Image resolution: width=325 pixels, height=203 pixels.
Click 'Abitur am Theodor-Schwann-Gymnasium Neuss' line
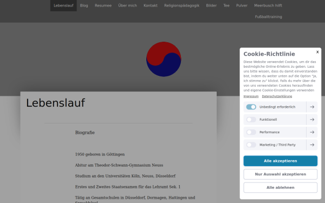119,165
